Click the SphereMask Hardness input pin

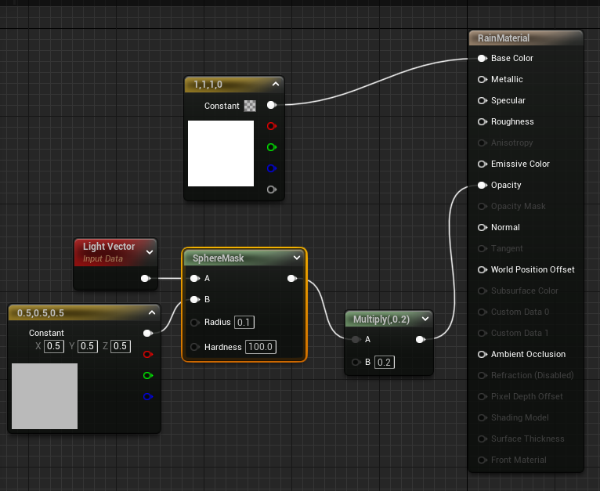(195, 347)
